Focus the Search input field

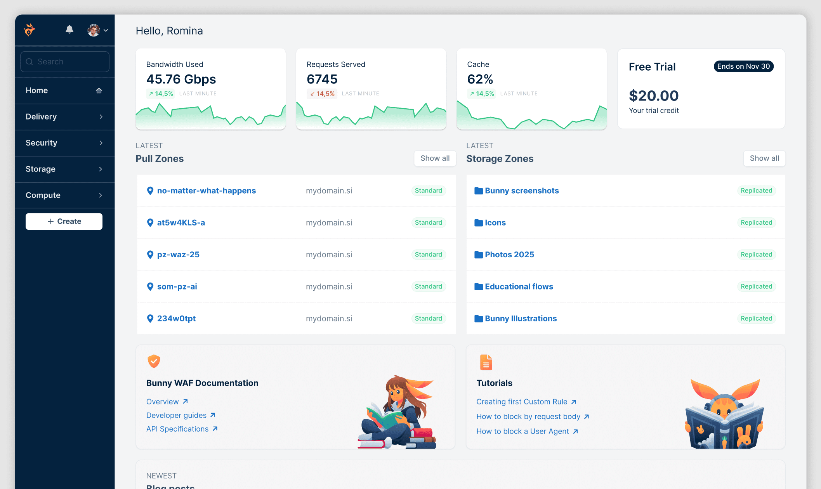coord(65,62)
